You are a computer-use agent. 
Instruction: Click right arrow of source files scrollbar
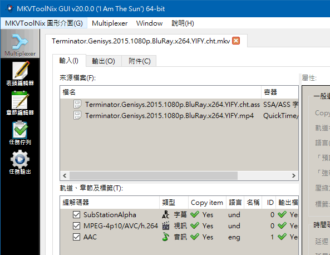294,175
